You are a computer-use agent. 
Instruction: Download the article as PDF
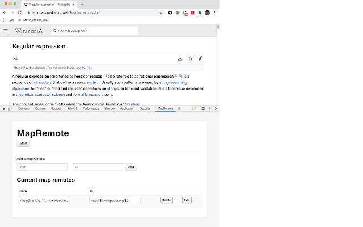(x=180, y=58)
